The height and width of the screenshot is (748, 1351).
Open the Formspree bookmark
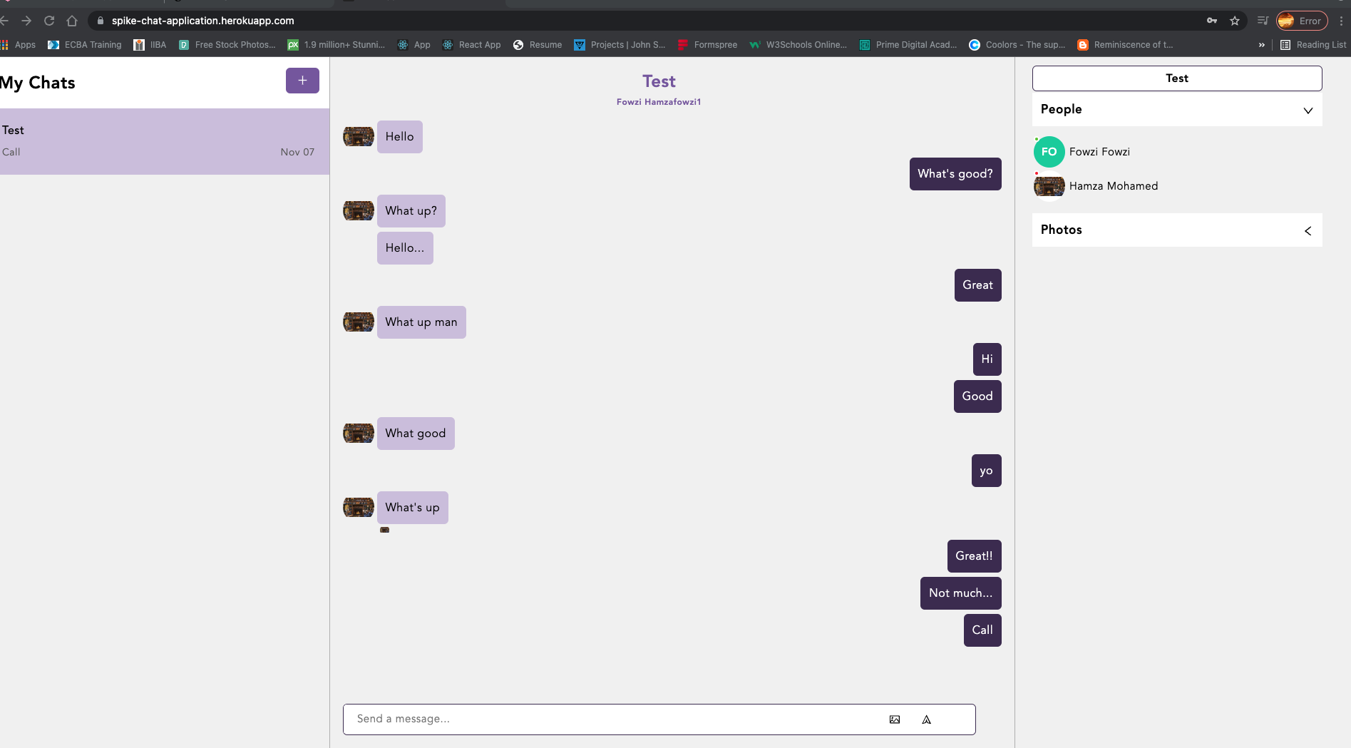click(707, 45)
